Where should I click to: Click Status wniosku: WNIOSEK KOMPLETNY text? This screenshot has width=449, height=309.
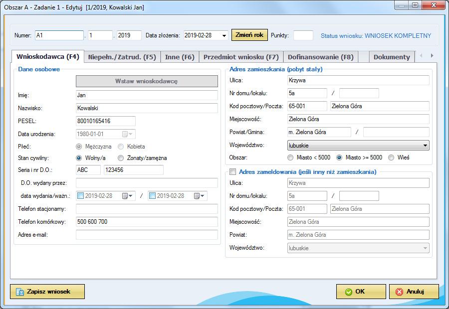coord(376,36)
